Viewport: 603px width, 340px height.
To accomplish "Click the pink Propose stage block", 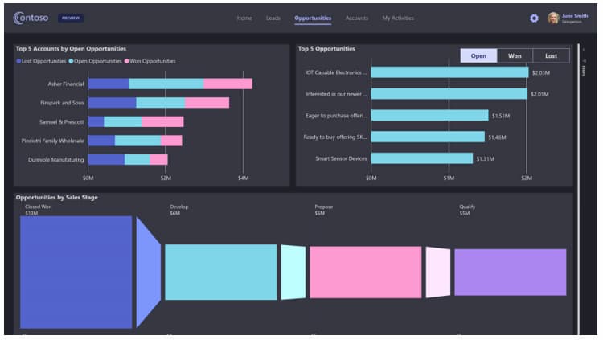I will tap(365, 272).
